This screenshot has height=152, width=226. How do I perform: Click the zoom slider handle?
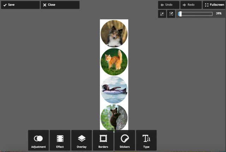pyautogui.click(x=180, y=14)
